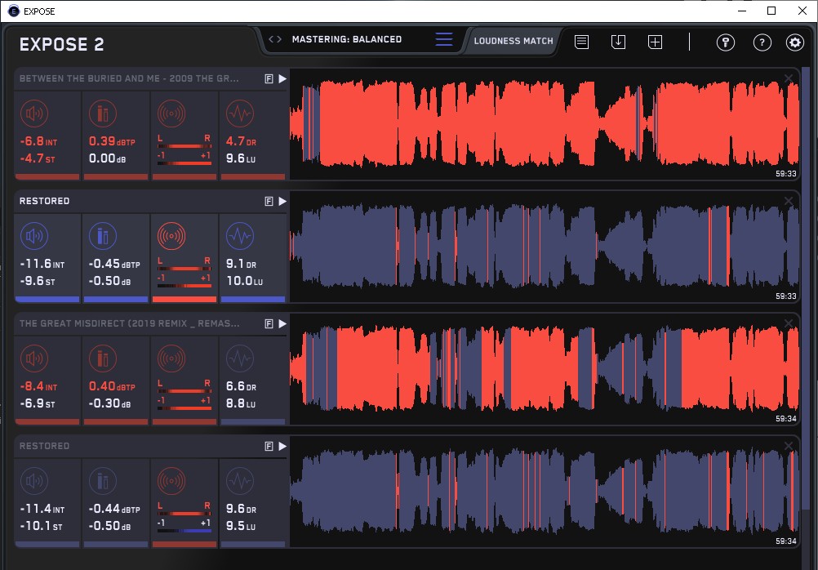This screenshot has height=570, width=818.
Task: Open the notes/report document icon
Action: click(x=581, y=42)
